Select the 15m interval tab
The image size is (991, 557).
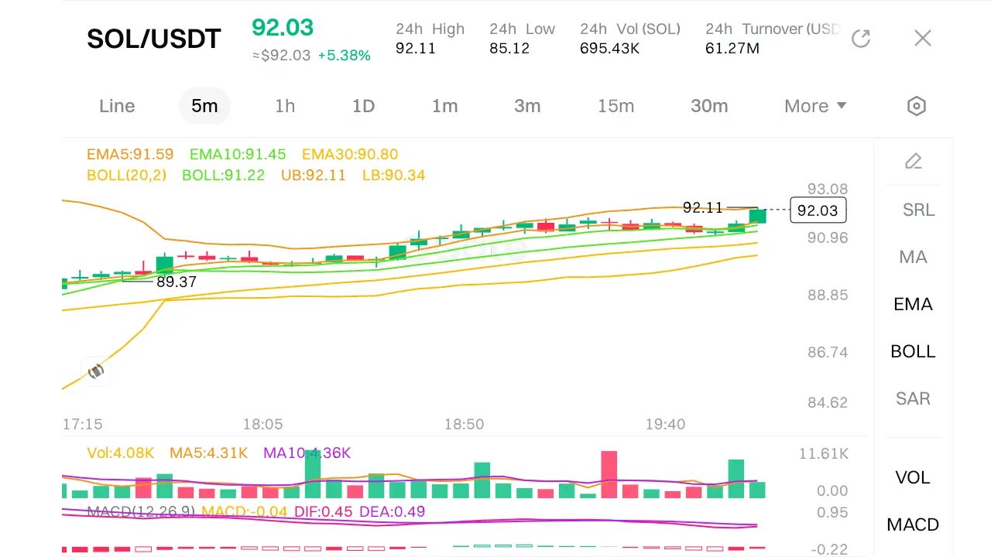click(616, 106)
